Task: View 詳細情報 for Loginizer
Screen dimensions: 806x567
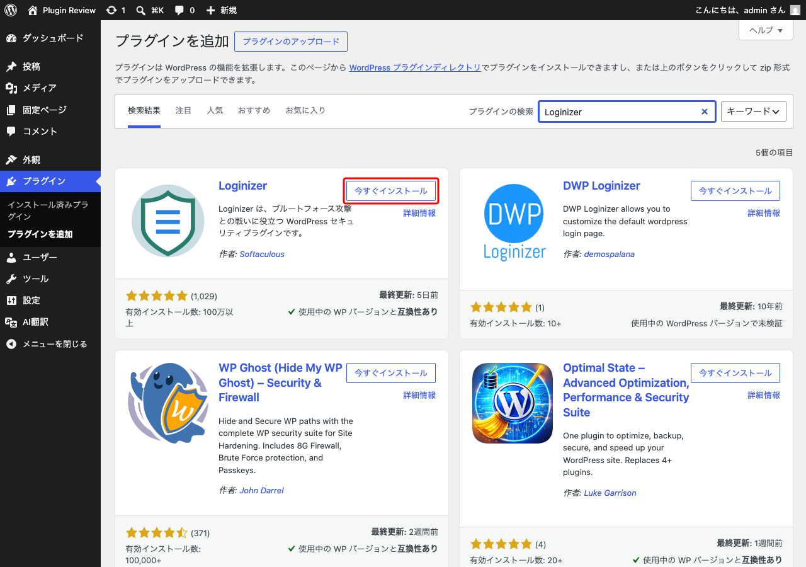Action: 419,213
